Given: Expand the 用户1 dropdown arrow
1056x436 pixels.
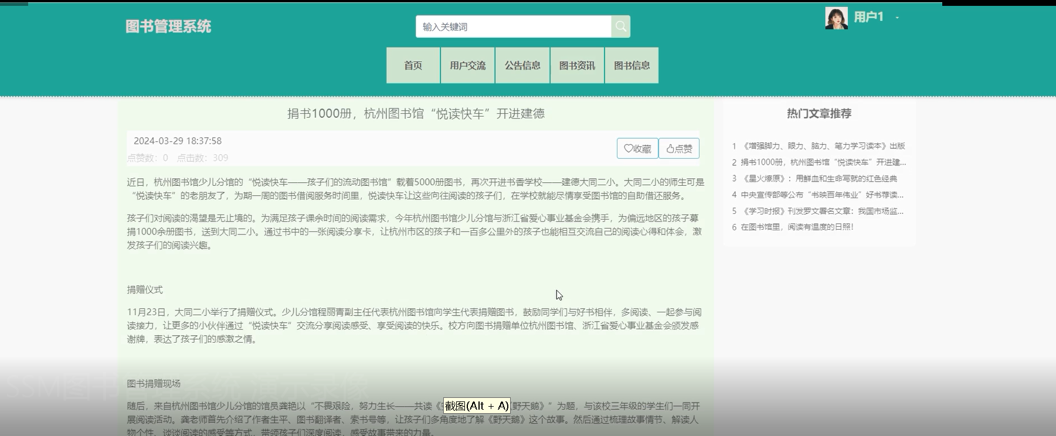Looking at the screenshot, I should pyautogui.click(x=897, y=18).
